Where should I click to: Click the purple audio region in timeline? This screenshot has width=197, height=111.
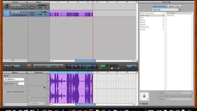[71, 14]
